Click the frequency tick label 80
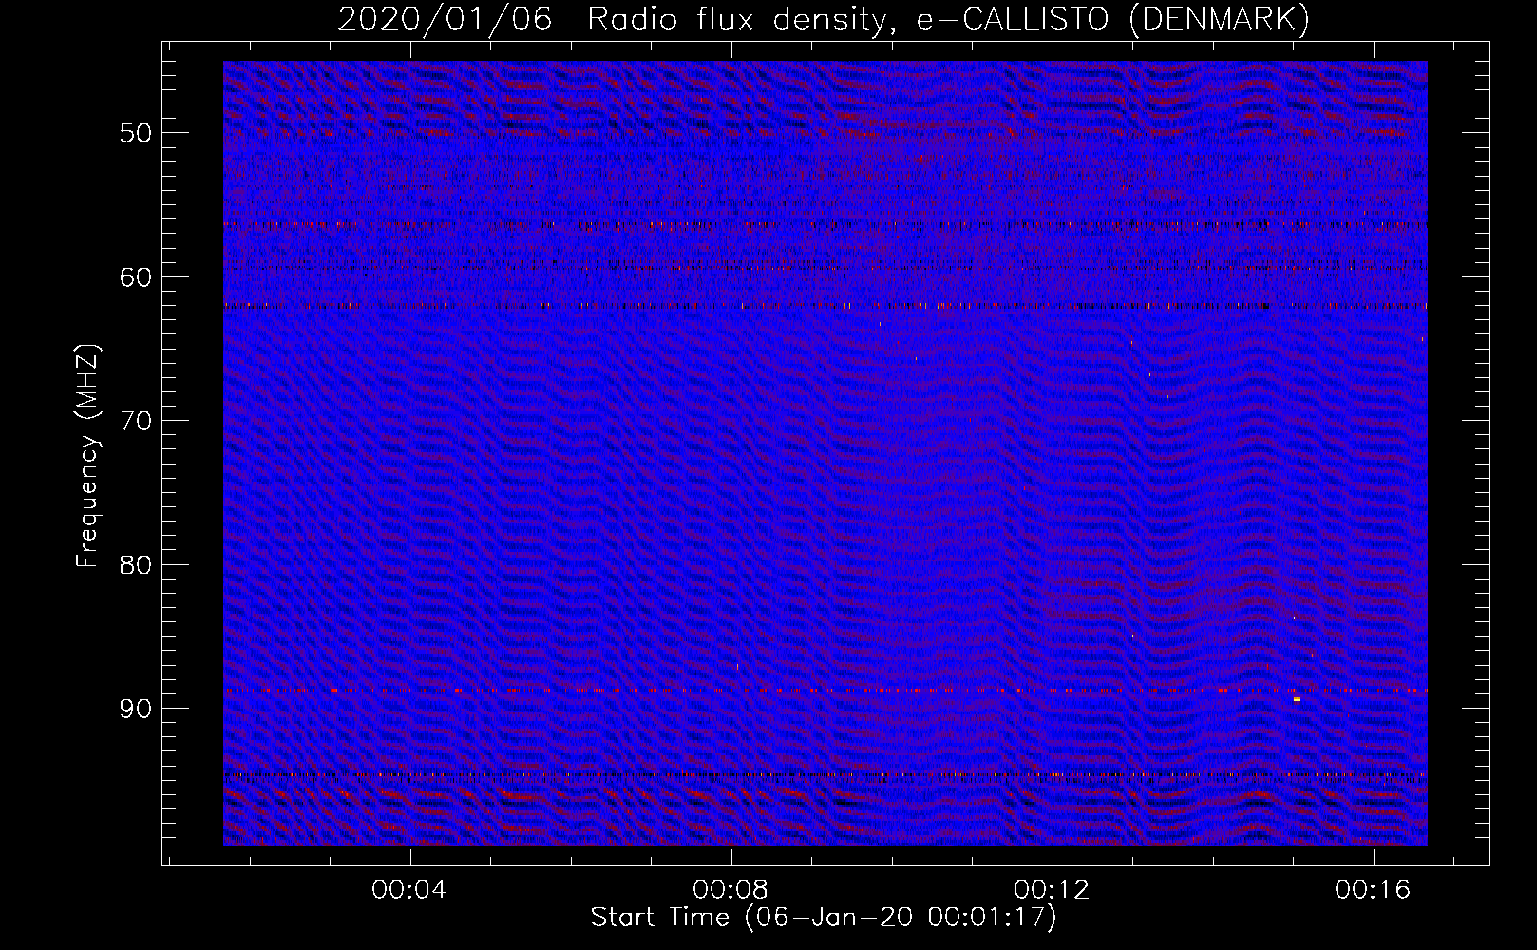 coord(136,565)
